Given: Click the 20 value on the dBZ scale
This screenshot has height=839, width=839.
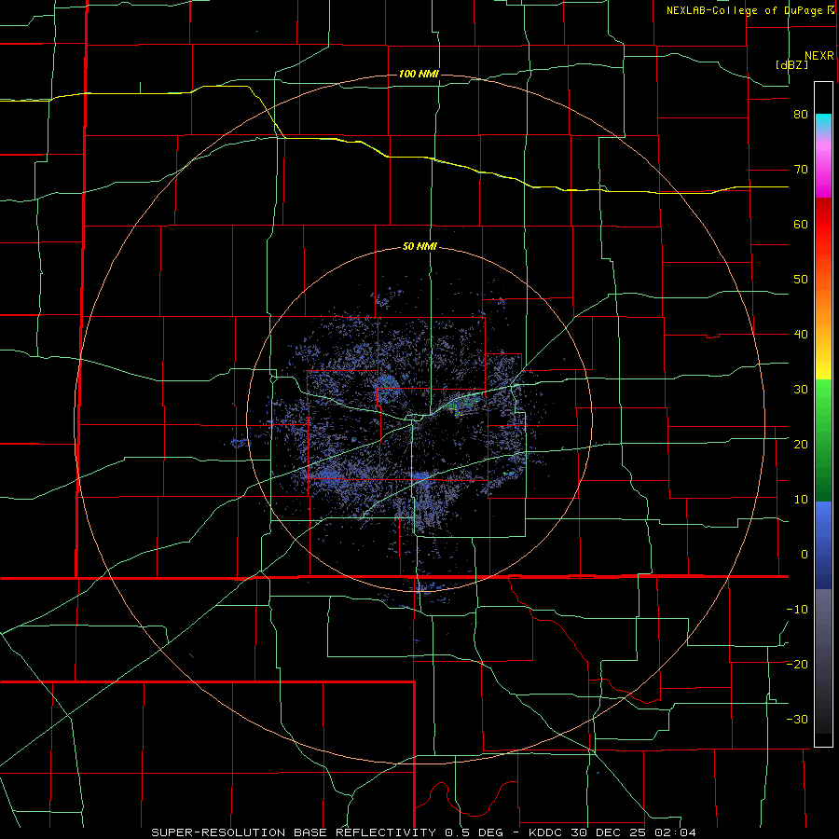Looking at the screenshot, I should tap(801, 445).
